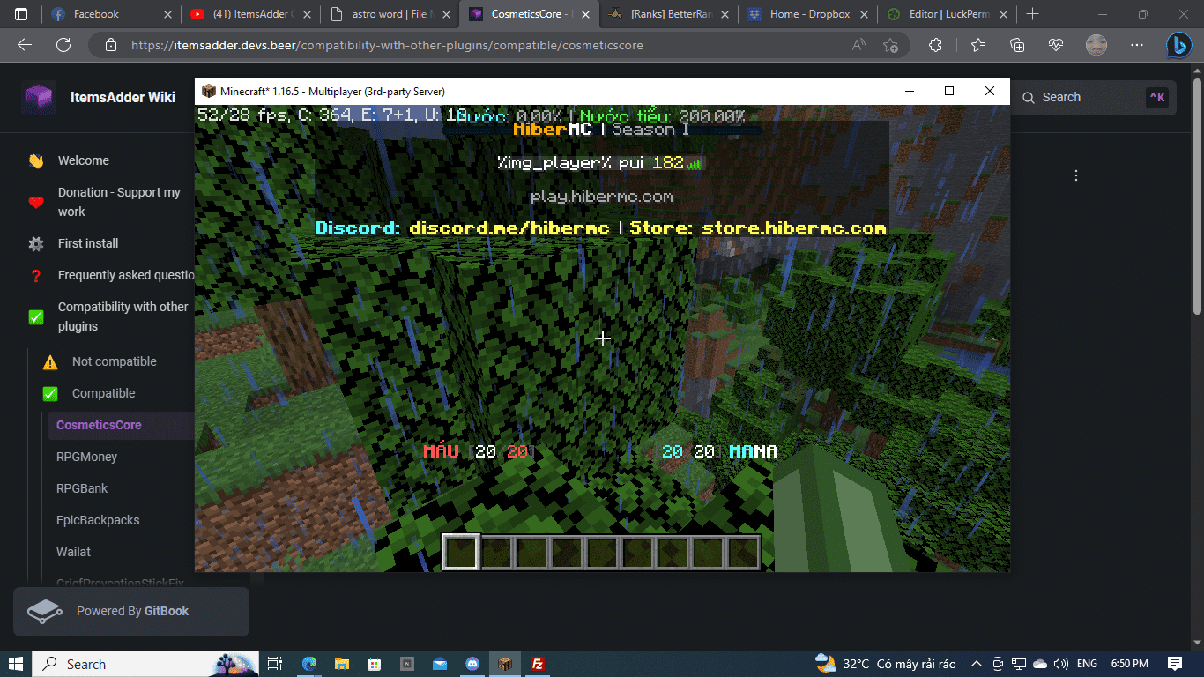Image resolution: width=1204 pixels, height=677 pixels.
Task: Open File Explorer from the taskbar
Action: coord(342,664)
